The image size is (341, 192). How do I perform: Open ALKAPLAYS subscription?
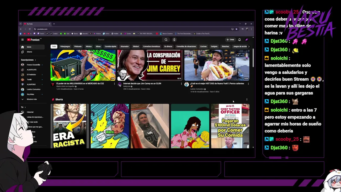33,70
